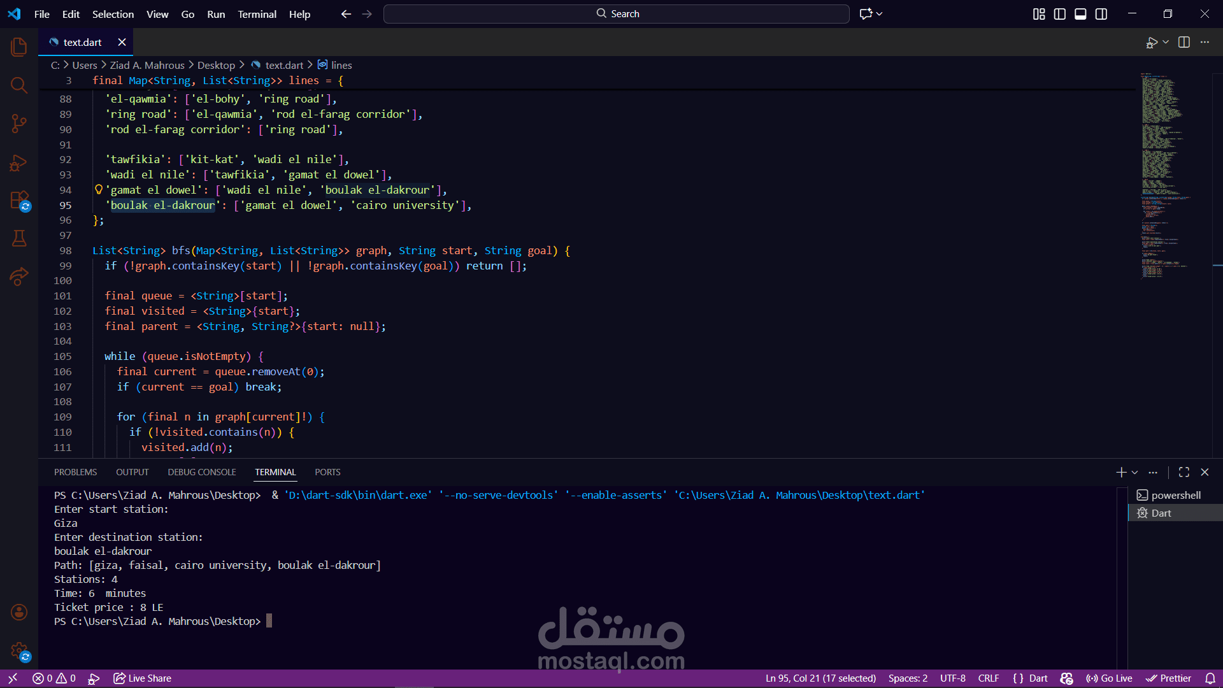Viewport: 1223px width, 688px height.
Task: Click the Split Editor Right icon
Action: click(x=1184, y=42)
